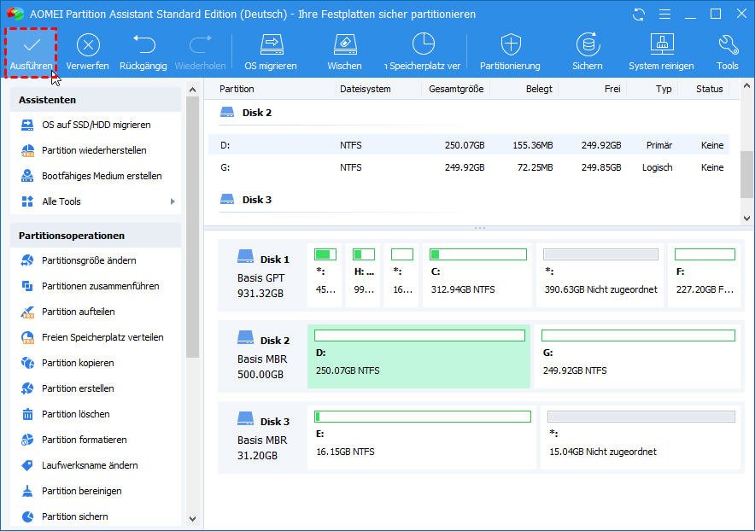Choose Partitionsgröße ändern operation
This screenshot has height=531, width=755.
coord(96,260)
